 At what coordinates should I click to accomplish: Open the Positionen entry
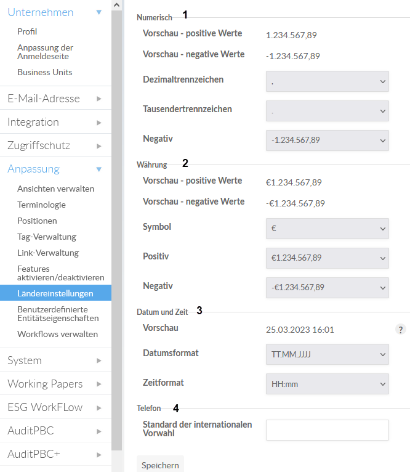37,221
